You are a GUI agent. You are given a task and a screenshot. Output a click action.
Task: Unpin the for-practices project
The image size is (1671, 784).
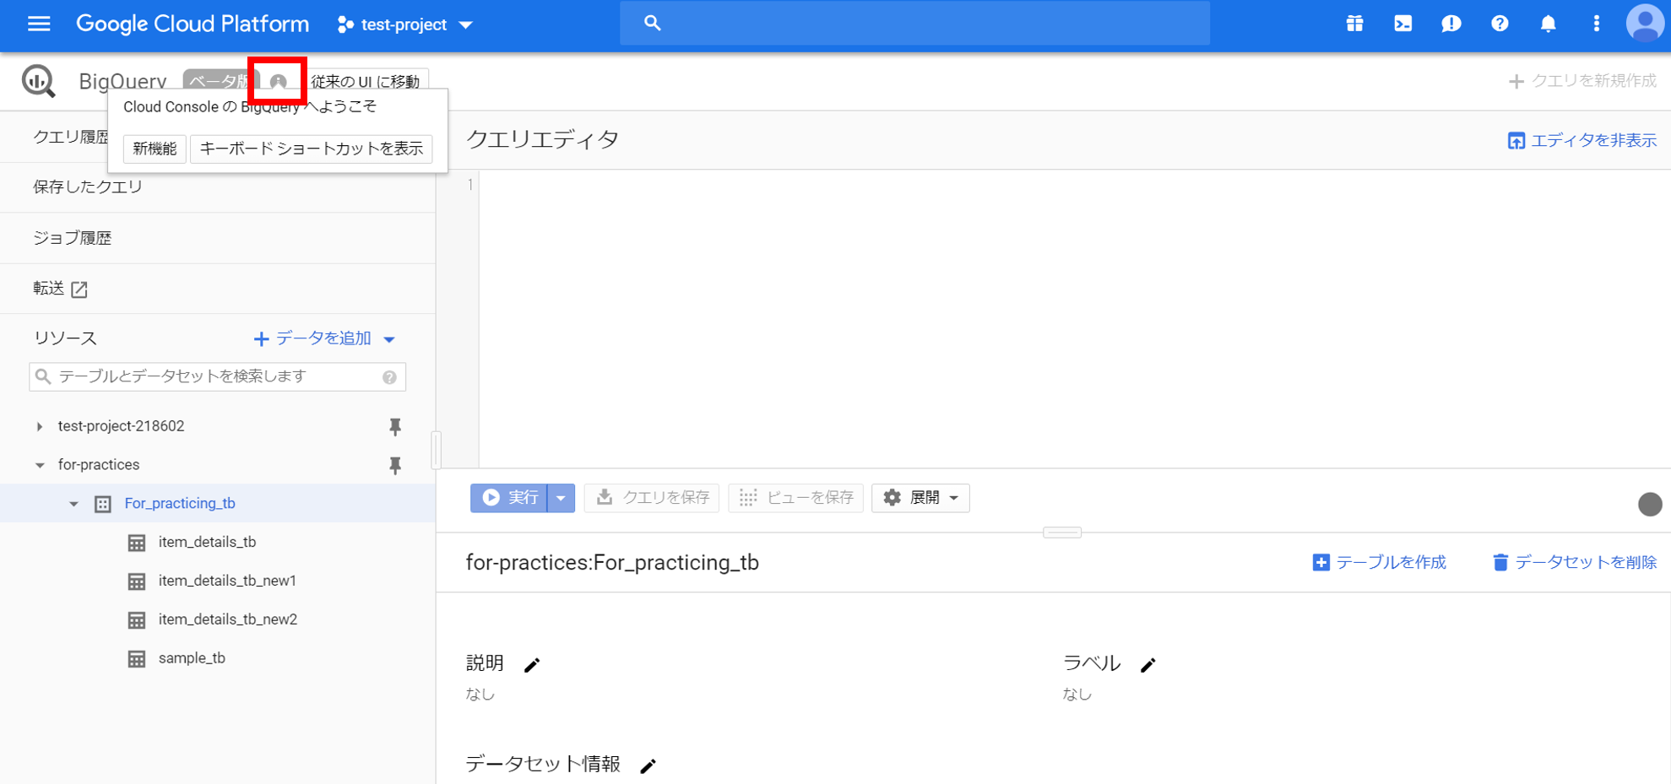(x=395, y=465)
